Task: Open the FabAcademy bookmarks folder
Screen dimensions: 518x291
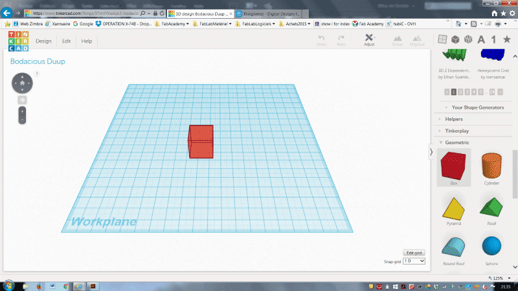Action: (x=172, y=24)
